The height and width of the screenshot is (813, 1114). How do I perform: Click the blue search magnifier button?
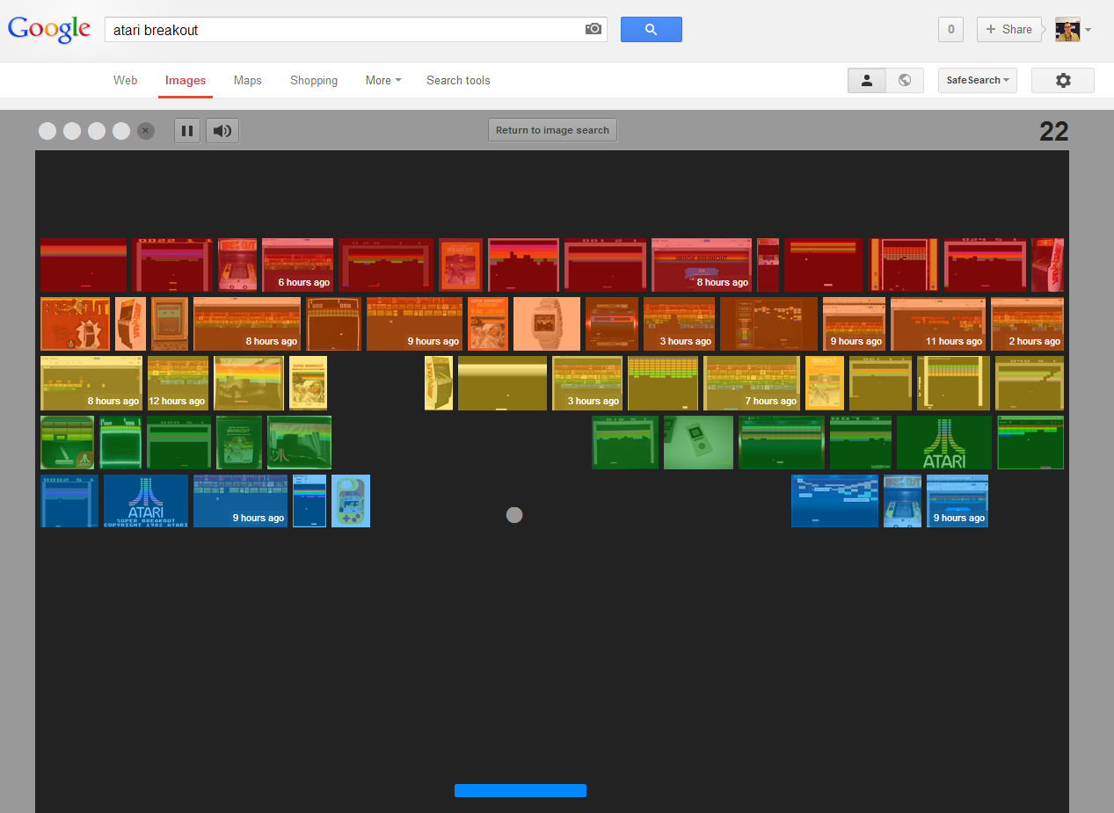coord(651,29)
